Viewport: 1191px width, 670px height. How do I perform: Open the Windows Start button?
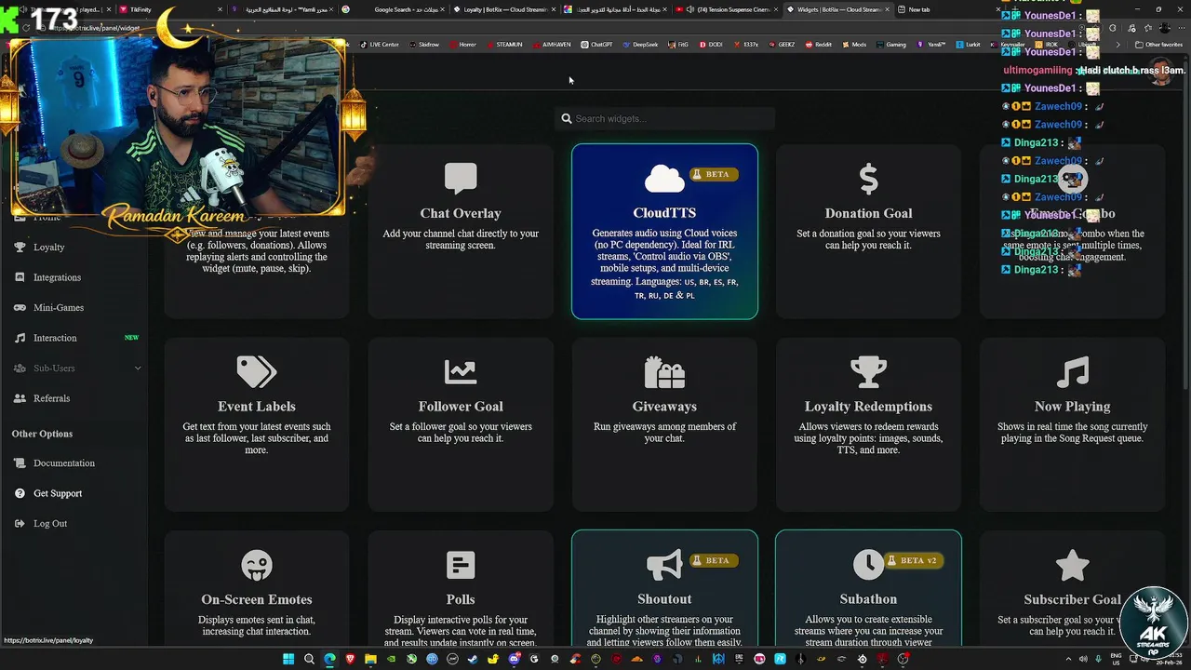point(288,659)
